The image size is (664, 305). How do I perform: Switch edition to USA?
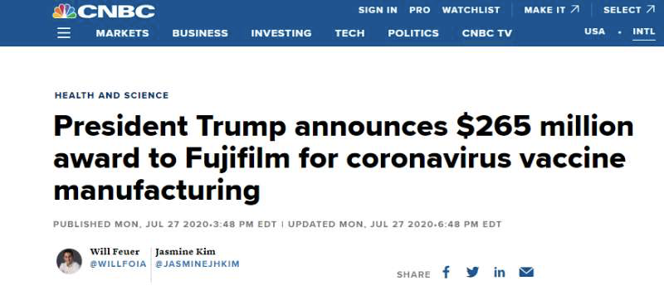[x=594, y=31]
